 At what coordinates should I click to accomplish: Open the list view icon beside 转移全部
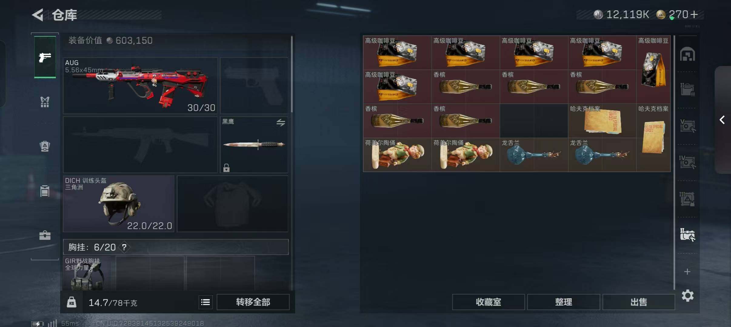click(205, 302)
